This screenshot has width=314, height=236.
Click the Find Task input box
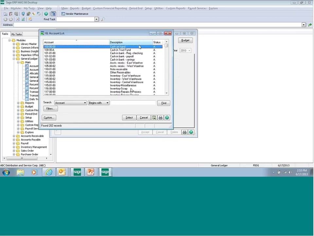pos(76,19)
